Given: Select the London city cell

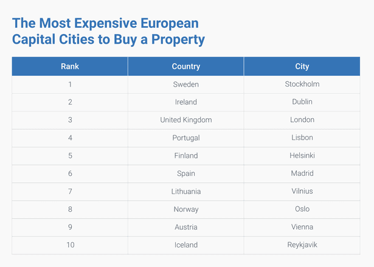Looking at the screenshot, I should tap(302, 120).
